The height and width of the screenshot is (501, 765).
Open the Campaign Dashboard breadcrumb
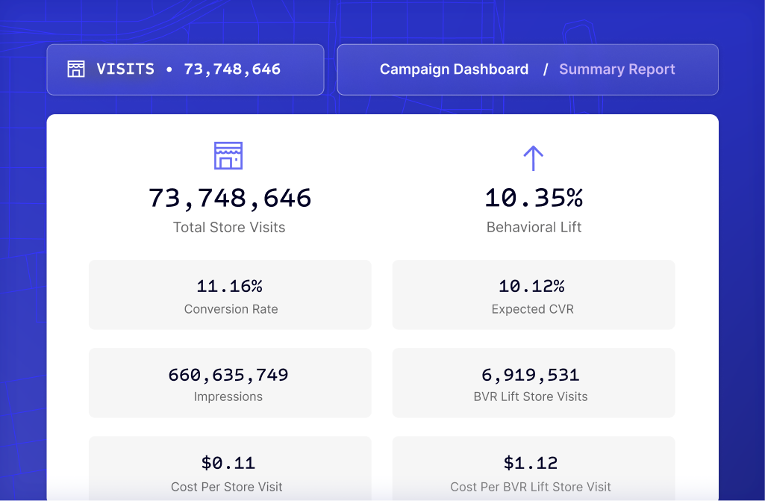pyautogui.click(x=454, y=69)
